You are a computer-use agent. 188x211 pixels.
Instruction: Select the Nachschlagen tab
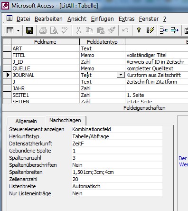coord(65,120)
